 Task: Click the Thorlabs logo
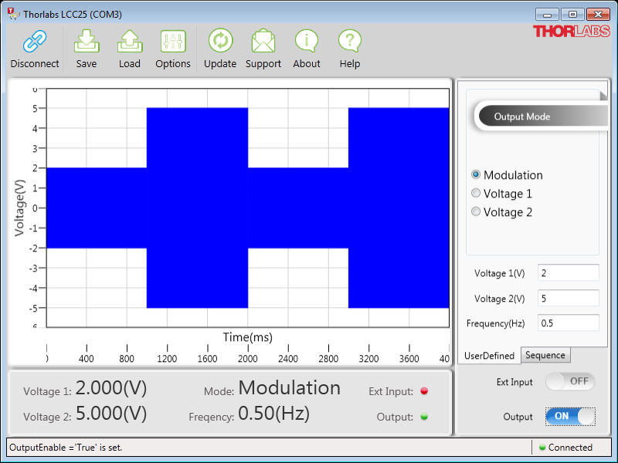click(x=571, y=32)
